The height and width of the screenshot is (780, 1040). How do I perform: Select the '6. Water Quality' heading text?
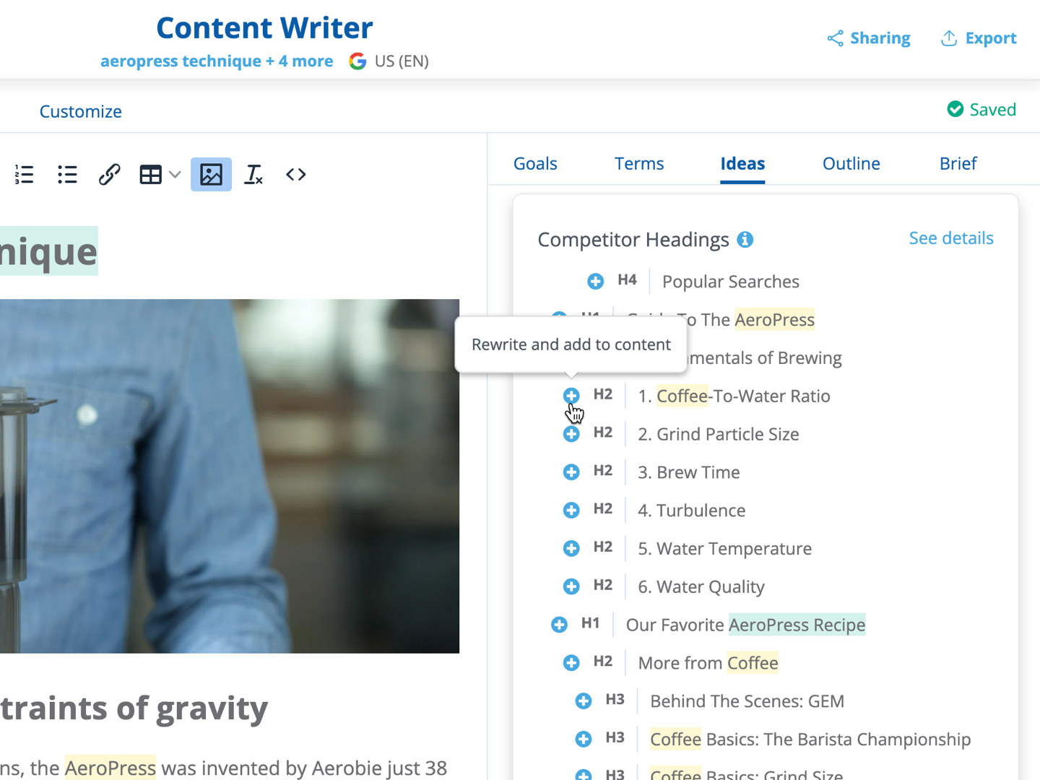point(701,587)
